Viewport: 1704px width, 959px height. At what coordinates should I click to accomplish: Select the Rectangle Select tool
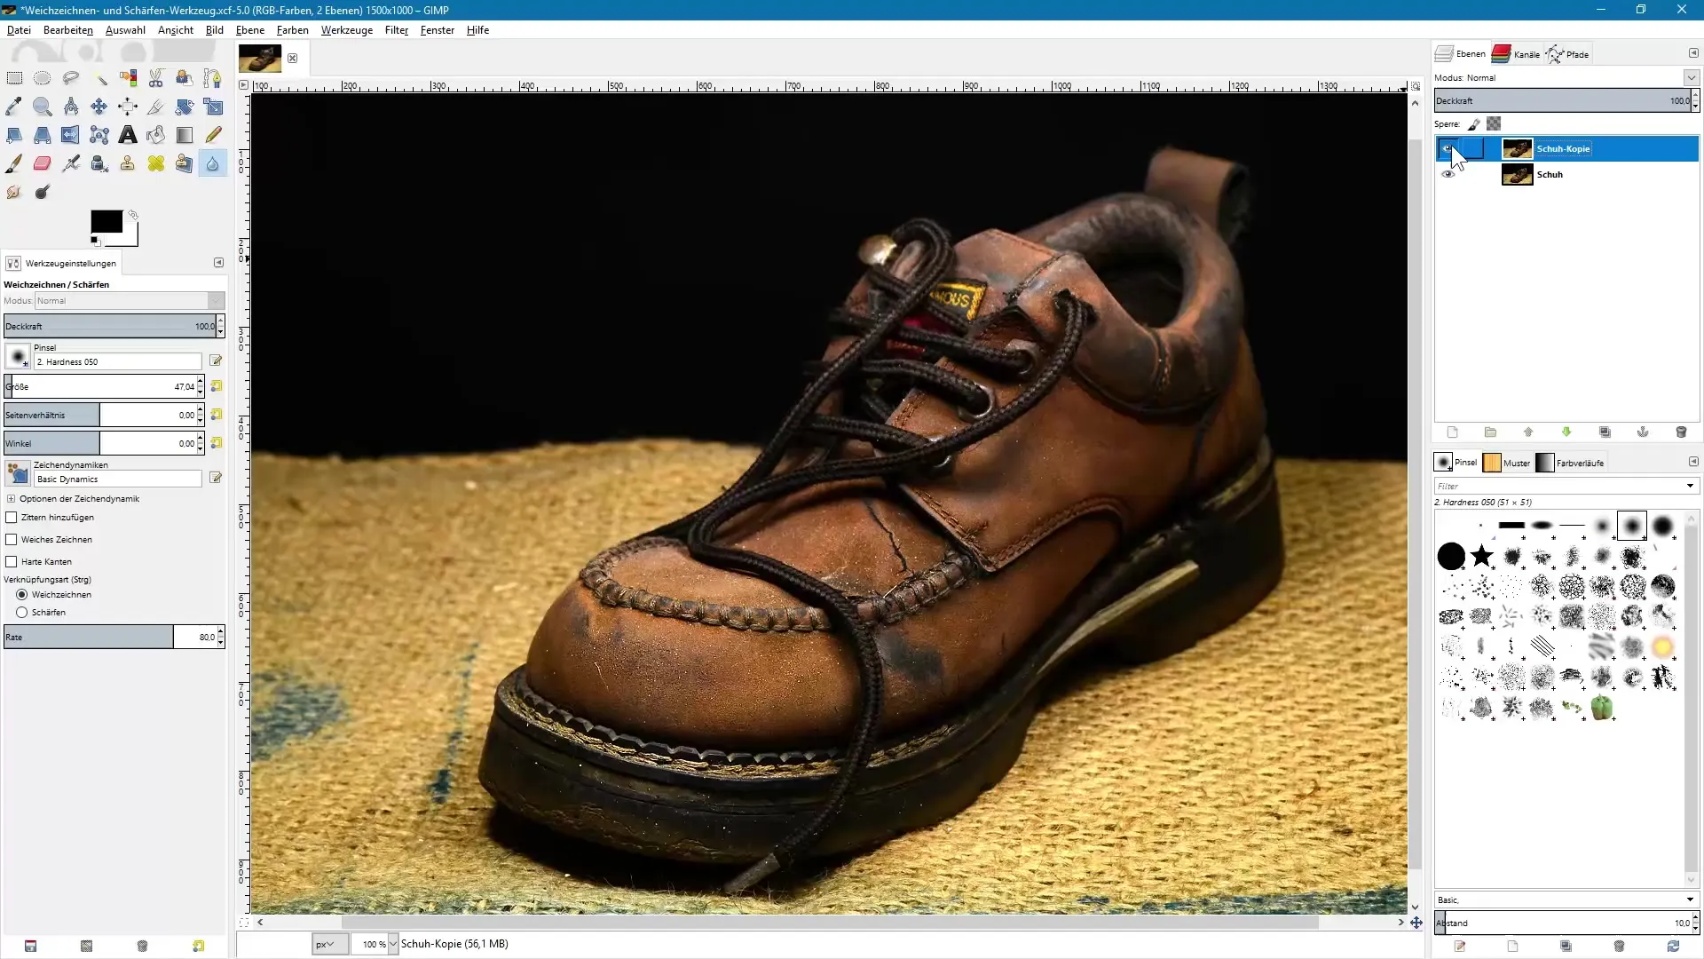(14, 78)
